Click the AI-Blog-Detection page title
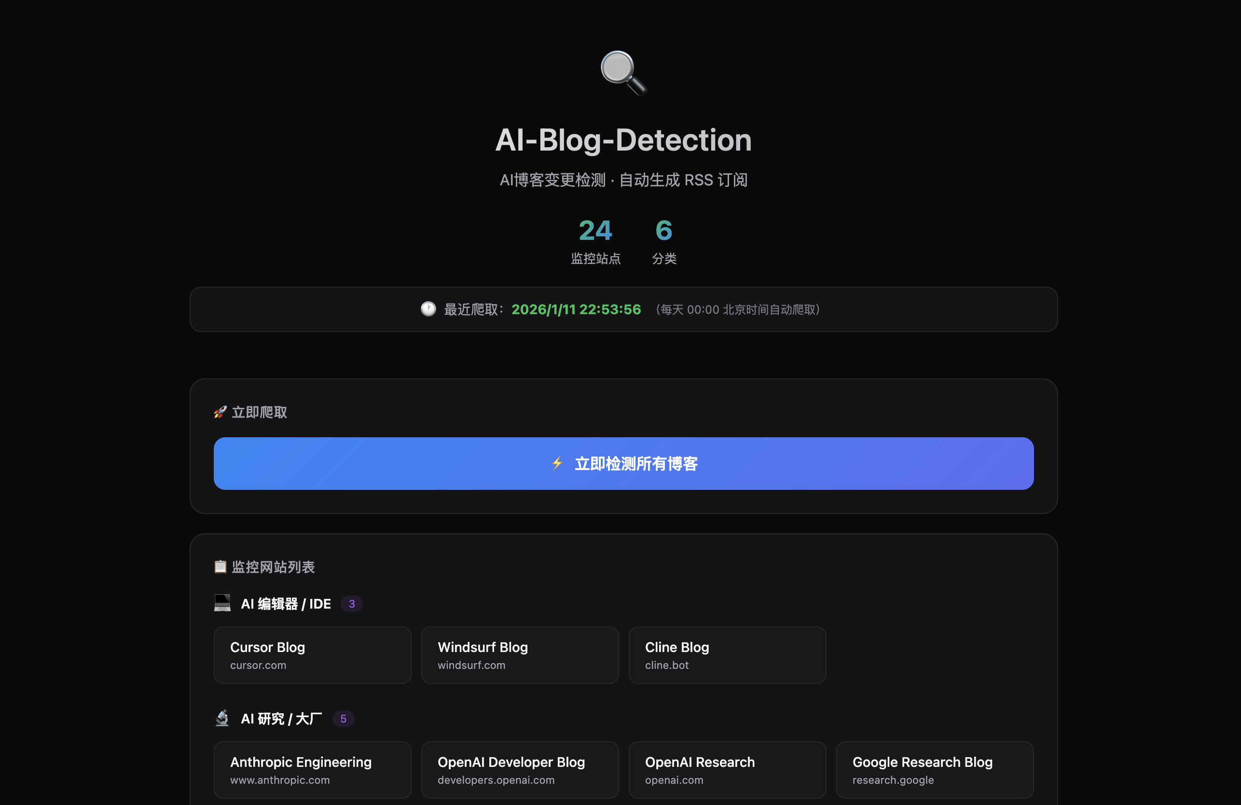The width and height of the screenshot is (1241, 805). click(x=623, y=140)
